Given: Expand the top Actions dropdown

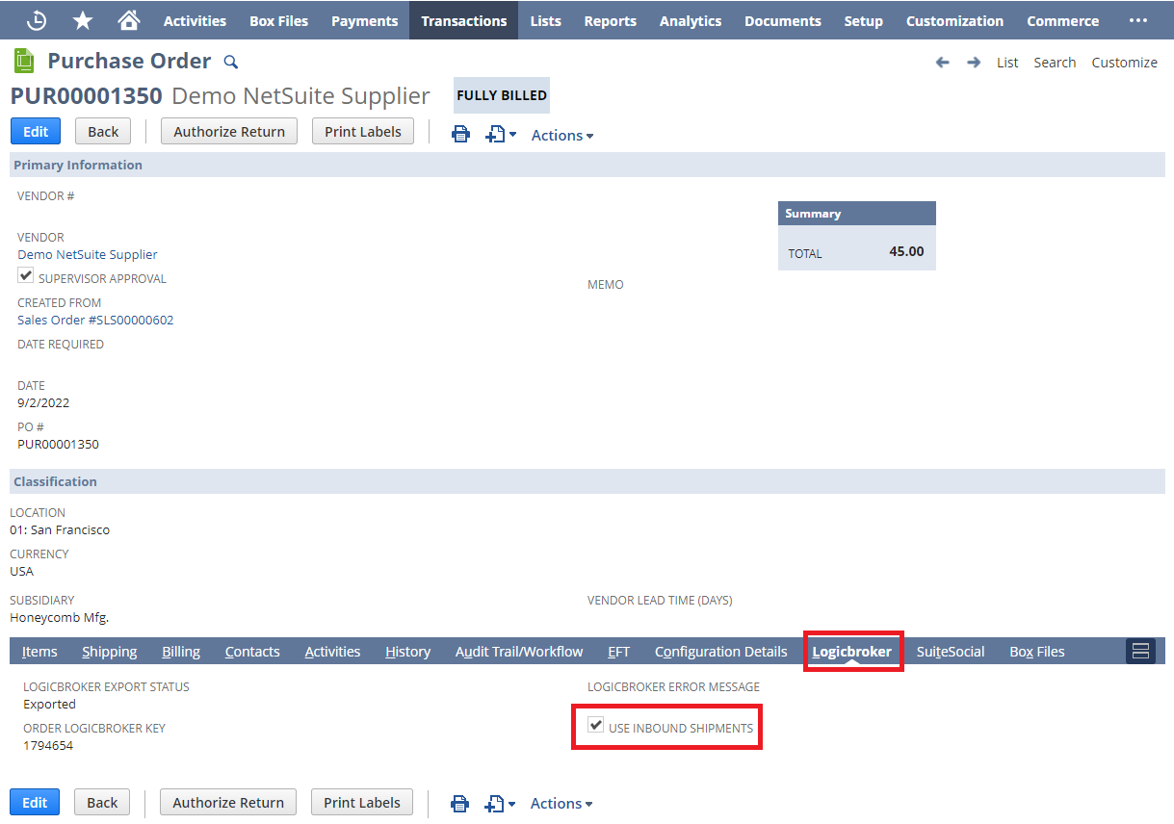Looking at the screenshot, I should pyautogui.click(x=562, y=136).
